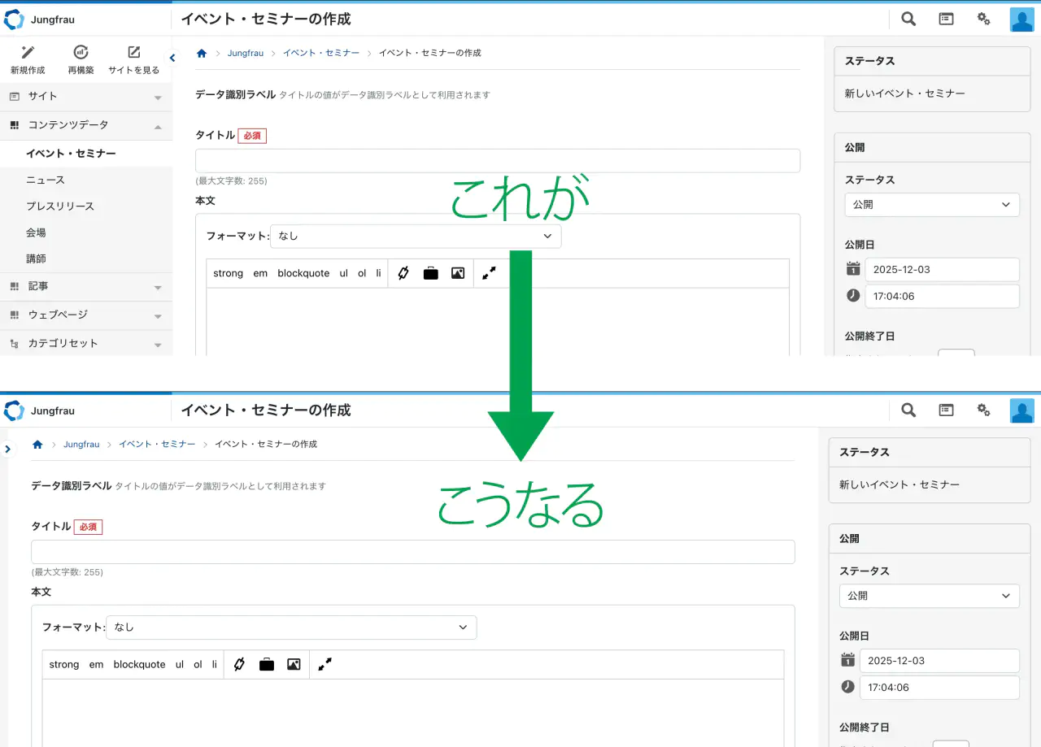Select プレスリリース in the sidebar menu
The width and height of the screenshot is (1041, 747).
pos(60,206)
